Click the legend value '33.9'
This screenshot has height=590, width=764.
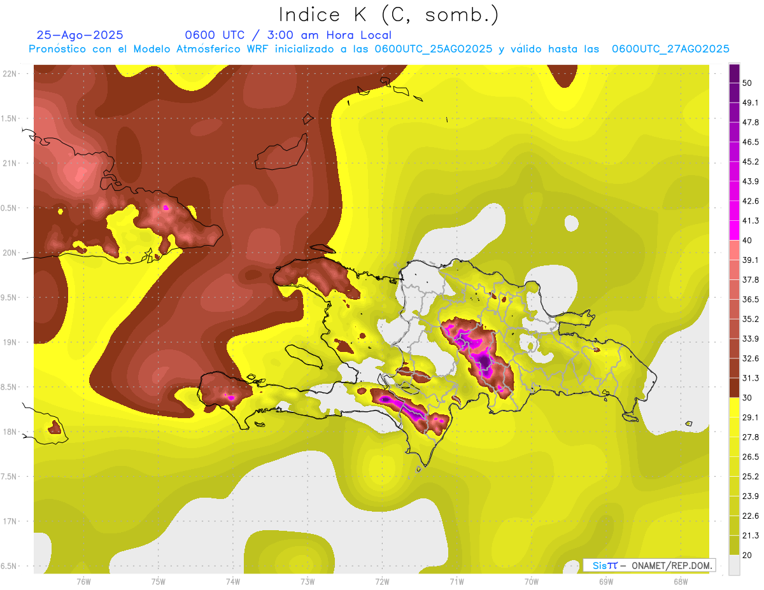751,339
